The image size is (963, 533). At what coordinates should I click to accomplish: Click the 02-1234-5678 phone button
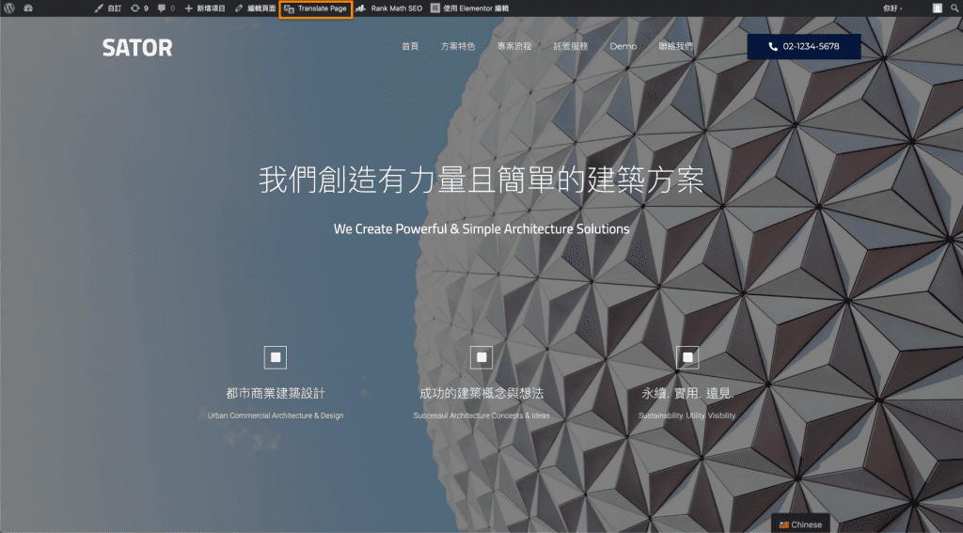tap(803, 46)
